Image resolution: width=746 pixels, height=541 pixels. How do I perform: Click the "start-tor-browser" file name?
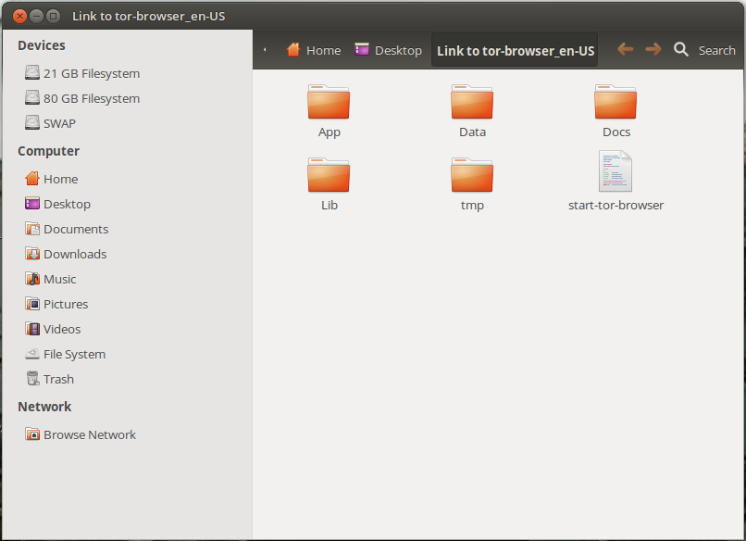coord(615,205)
